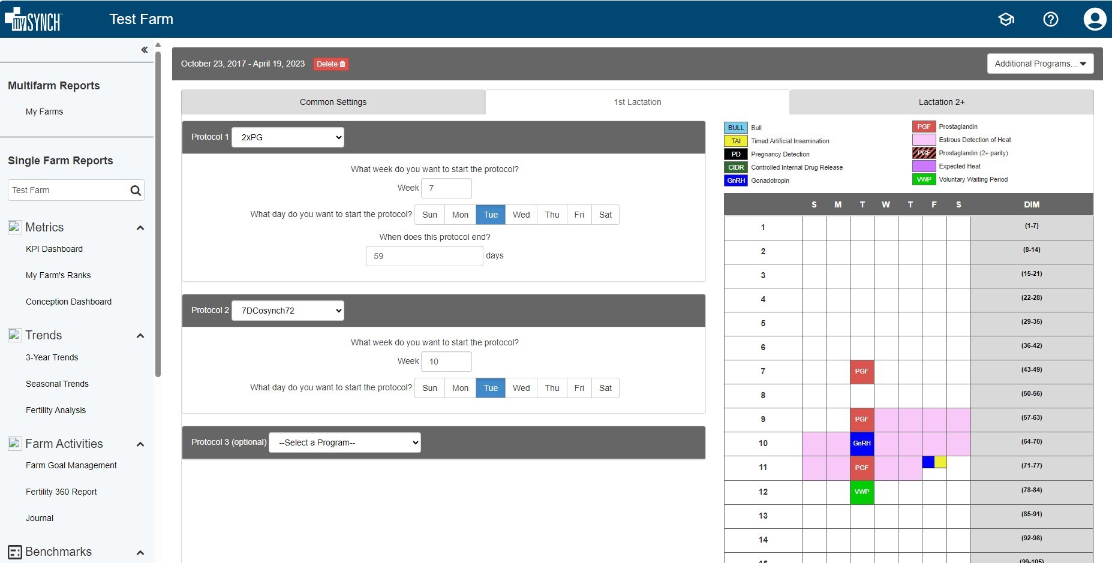Screen dimensions: 1112x563
Task: Click the Benchmarks section icon
Action: (x=14, y=552)
